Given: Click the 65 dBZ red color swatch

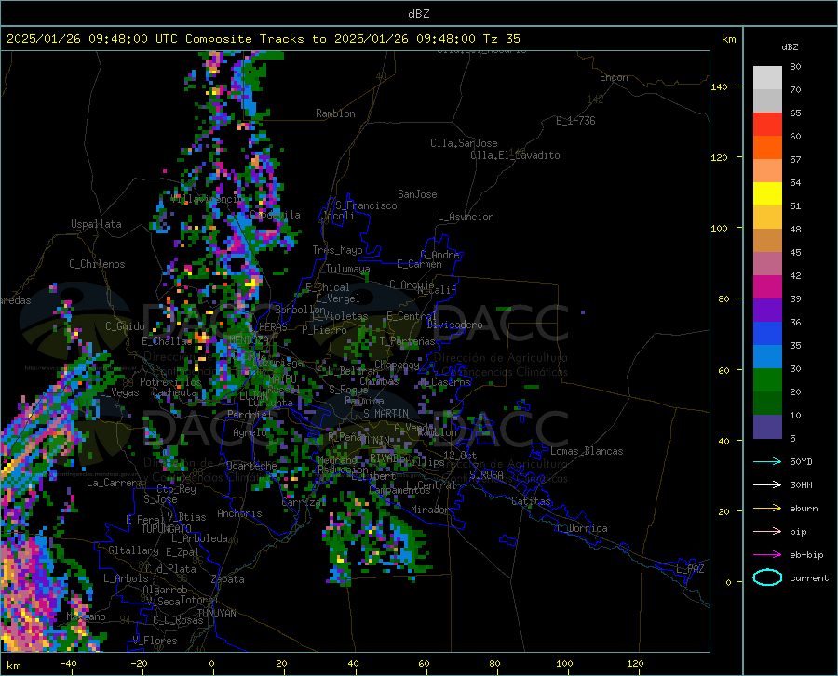Looking at the screenshot, I should (x=767, y=124).
